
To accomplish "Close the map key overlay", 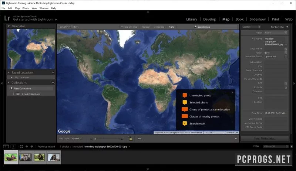I will click(232, 92).
